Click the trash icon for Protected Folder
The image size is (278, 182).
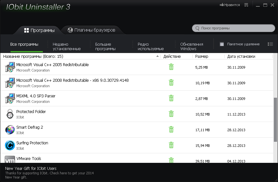pos(171,114)
